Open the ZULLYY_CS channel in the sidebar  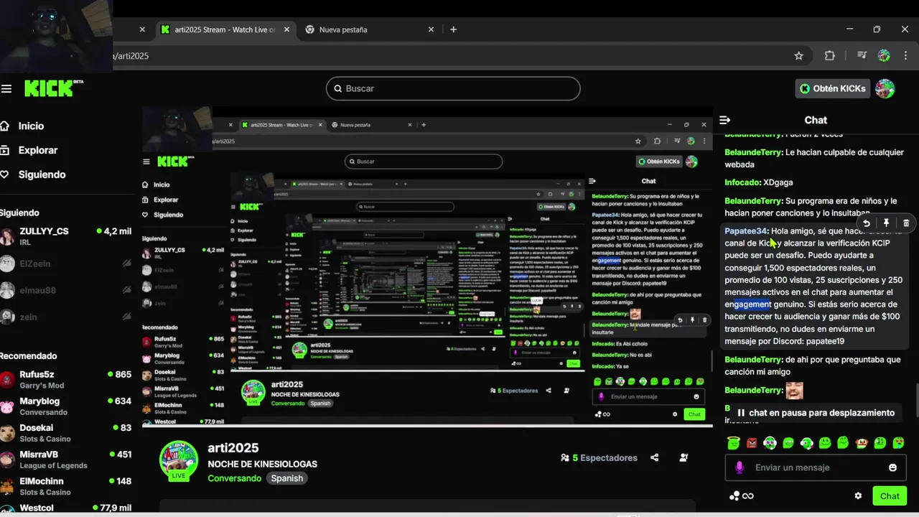(x=66, y=236)
